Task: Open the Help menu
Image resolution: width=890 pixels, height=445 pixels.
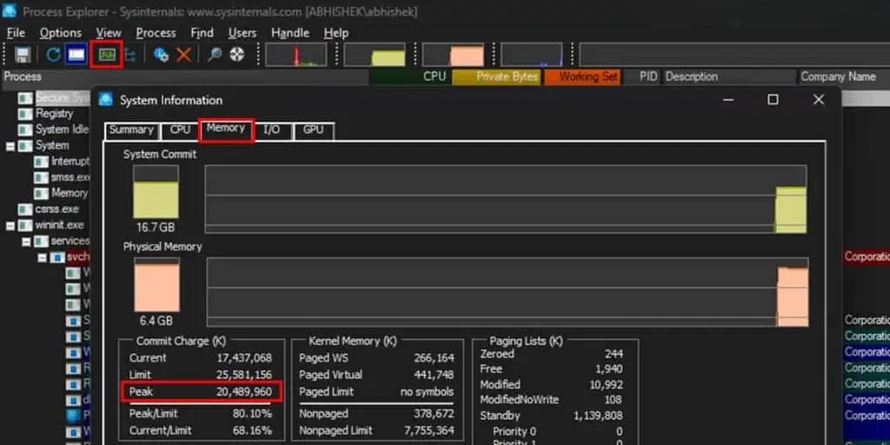Action: point(336,33)
